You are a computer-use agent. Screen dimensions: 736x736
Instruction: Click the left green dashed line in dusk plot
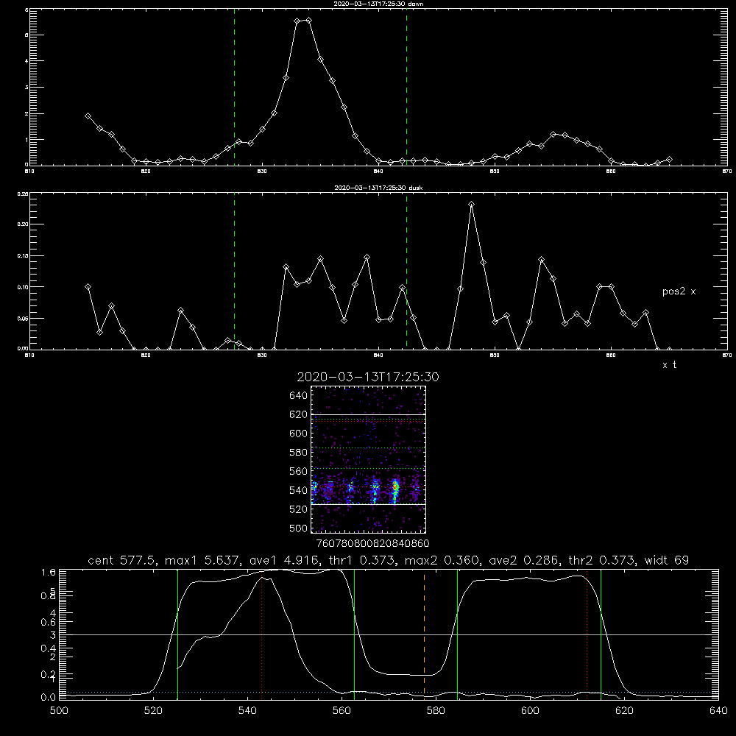[234, 272]
